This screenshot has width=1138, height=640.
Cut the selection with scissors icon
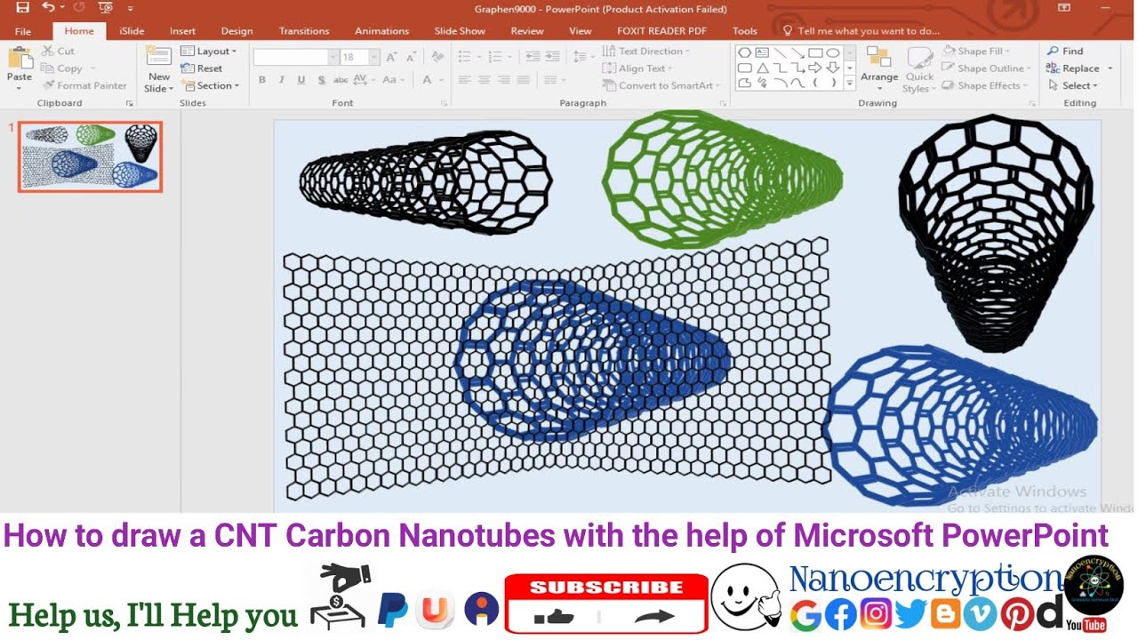click(x=47, y=52)
